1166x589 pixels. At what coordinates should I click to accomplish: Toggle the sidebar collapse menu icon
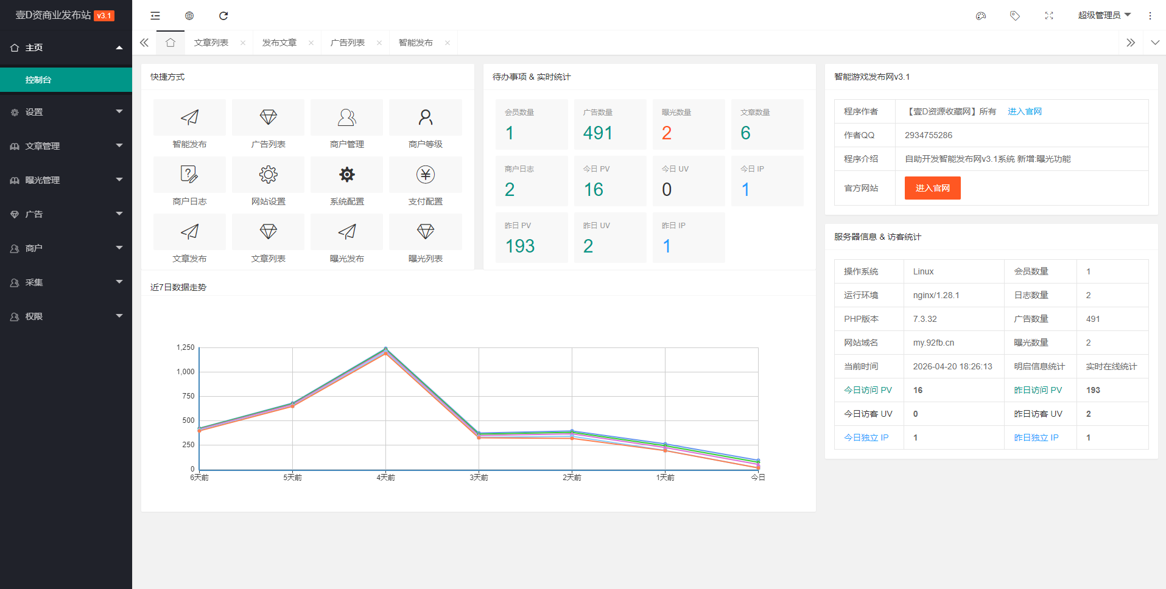click(x=155, y=16)
